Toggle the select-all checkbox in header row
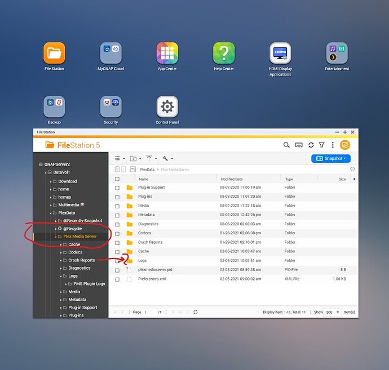 coord(117,179)
